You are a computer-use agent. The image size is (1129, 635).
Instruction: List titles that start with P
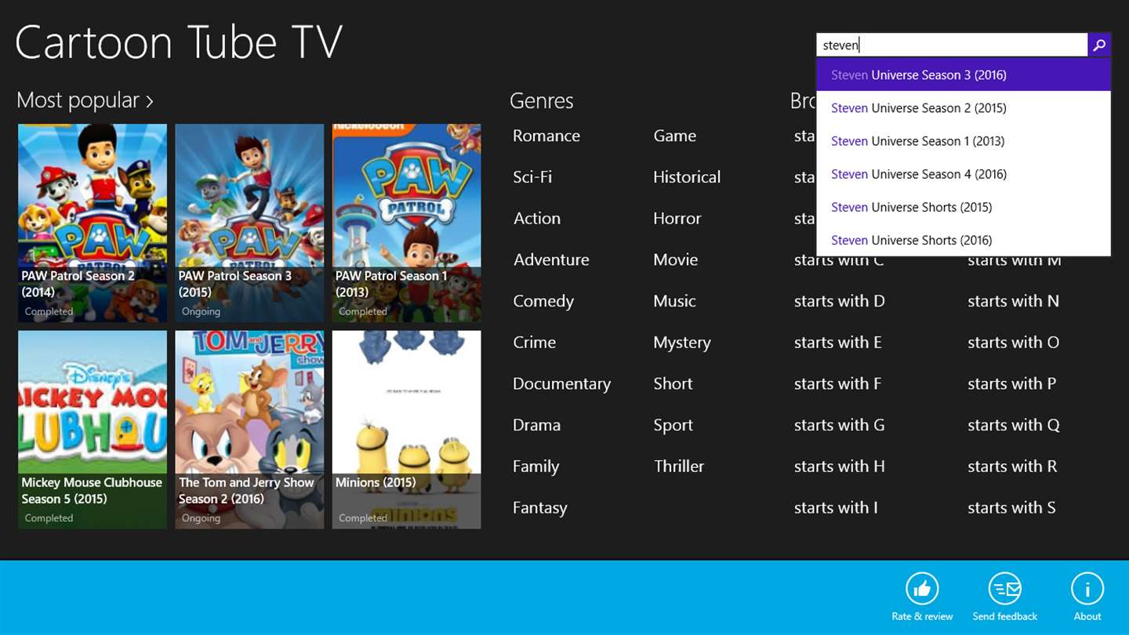click(x=1011, y=384)
